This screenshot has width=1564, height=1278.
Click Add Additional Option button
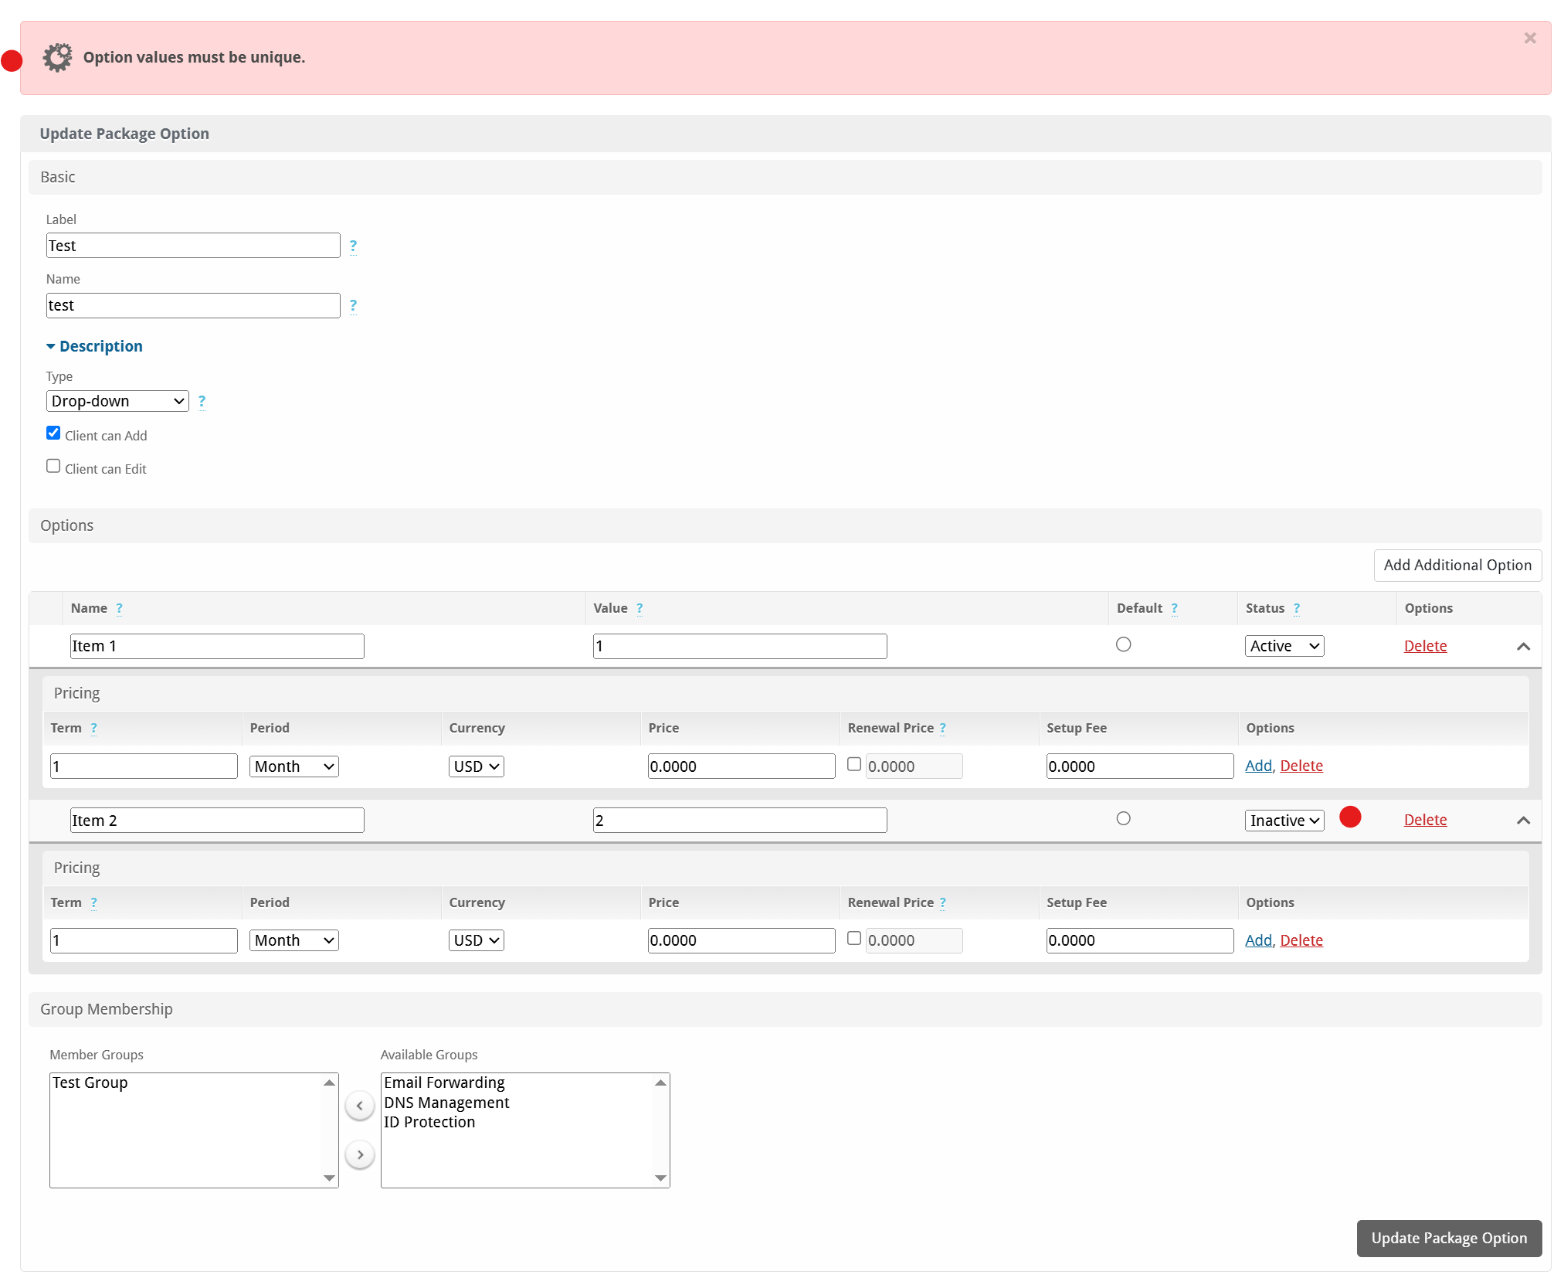pos(1457,566)
